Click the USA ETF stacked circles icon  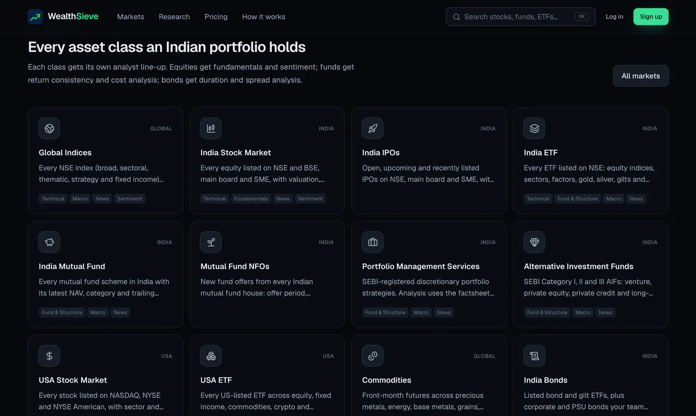tap(211, 356)
